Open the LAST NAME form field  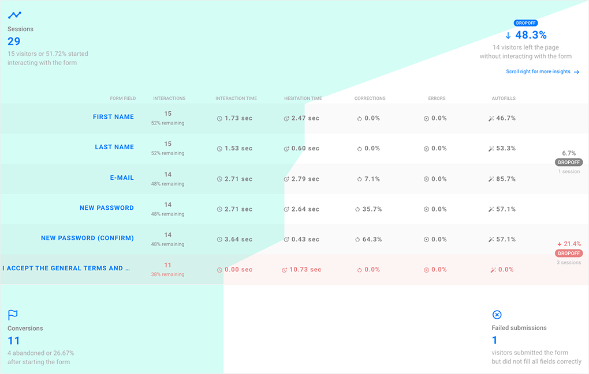[114, 148]
